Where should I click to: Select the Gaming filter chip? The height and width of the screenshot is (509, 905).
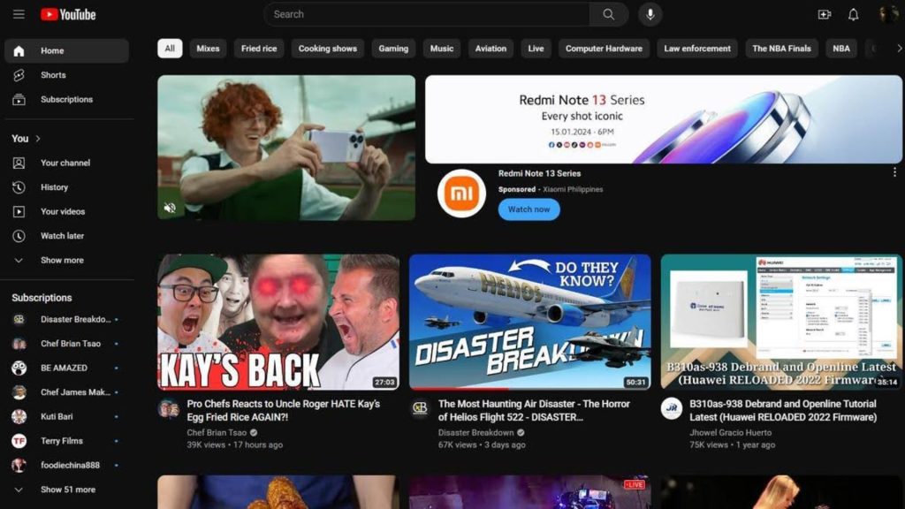393,49
